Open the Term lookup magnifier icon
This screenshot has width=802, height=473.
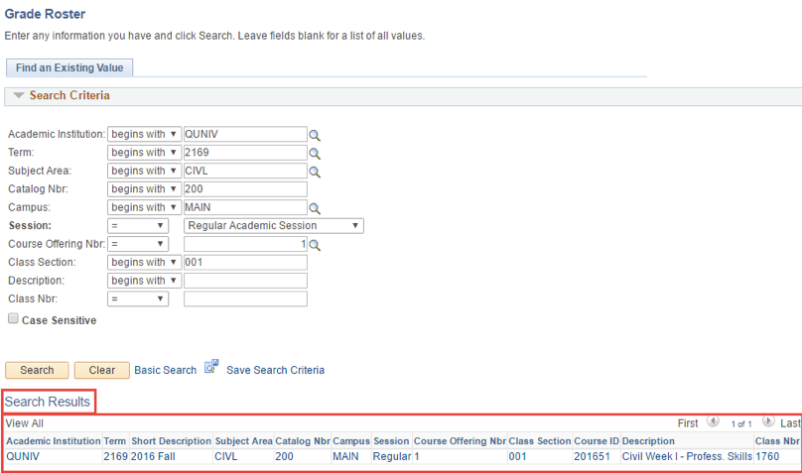(315, 154)
